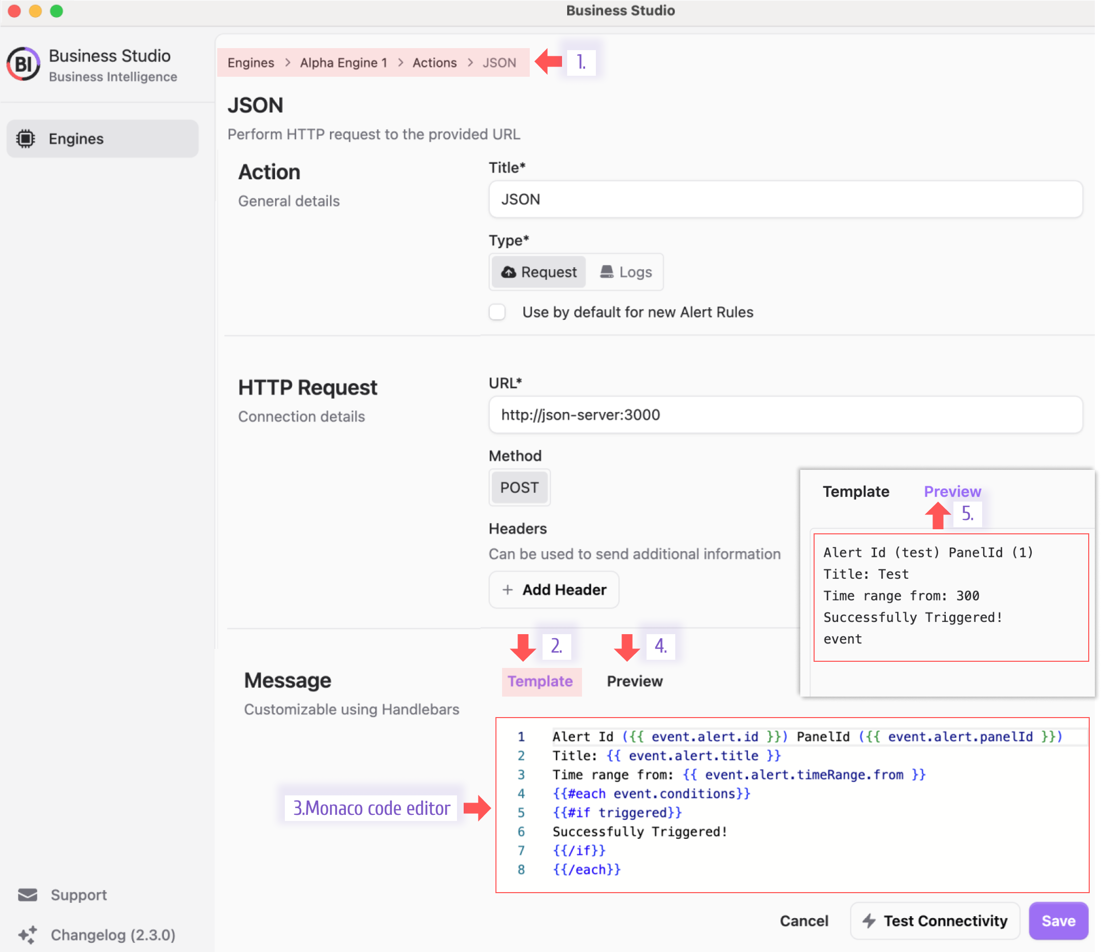The width and height of the screenshot is (1101, 952).
Task: Click the Test Connectivity button
Action: [x=935, y=921]
